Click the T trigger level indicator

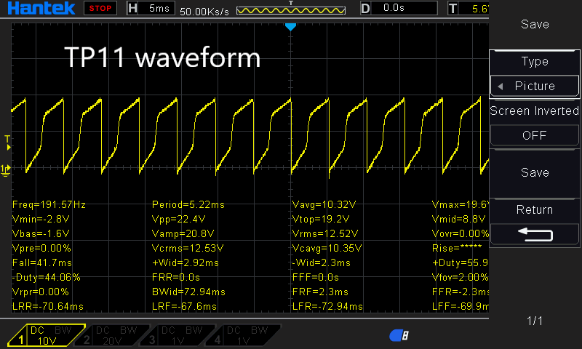coord(453,8)
